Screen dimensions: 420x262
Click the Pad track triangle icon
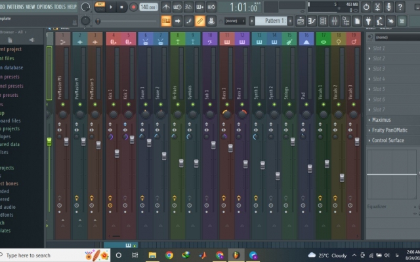click(x=306, y=42)
